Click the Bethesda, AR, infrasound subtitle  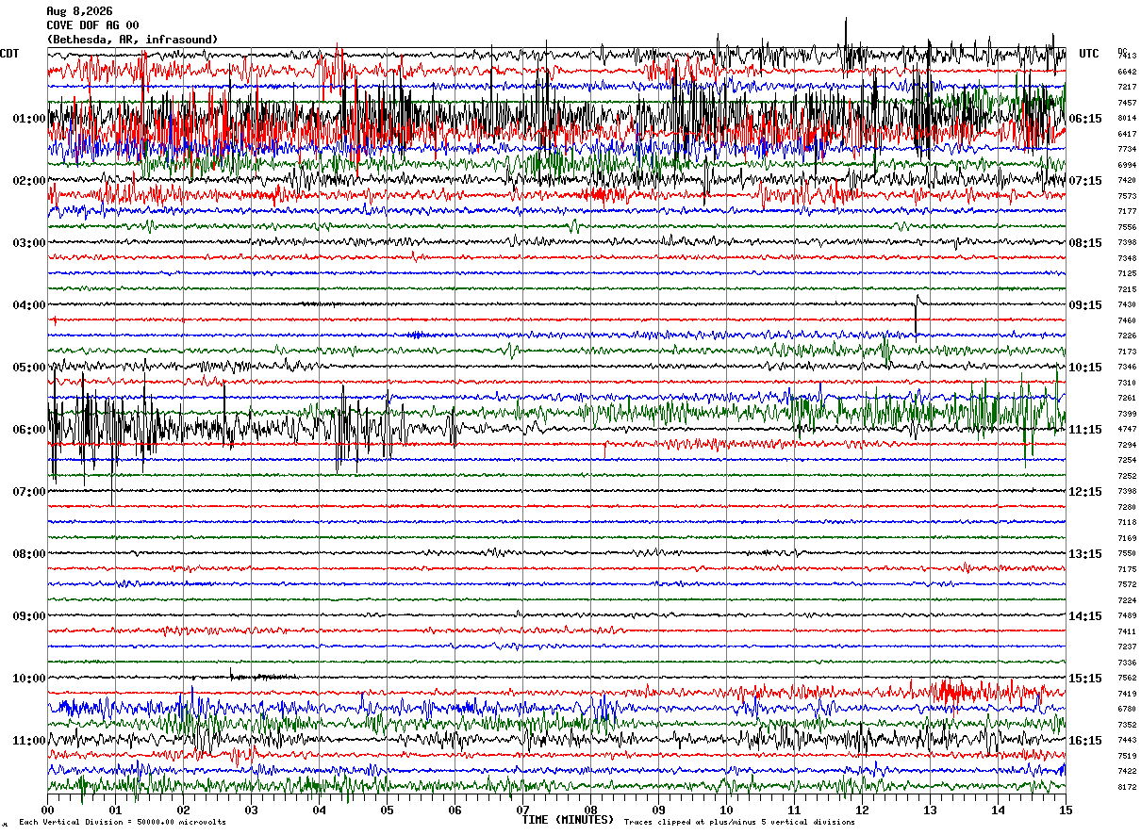click(132, 40)
